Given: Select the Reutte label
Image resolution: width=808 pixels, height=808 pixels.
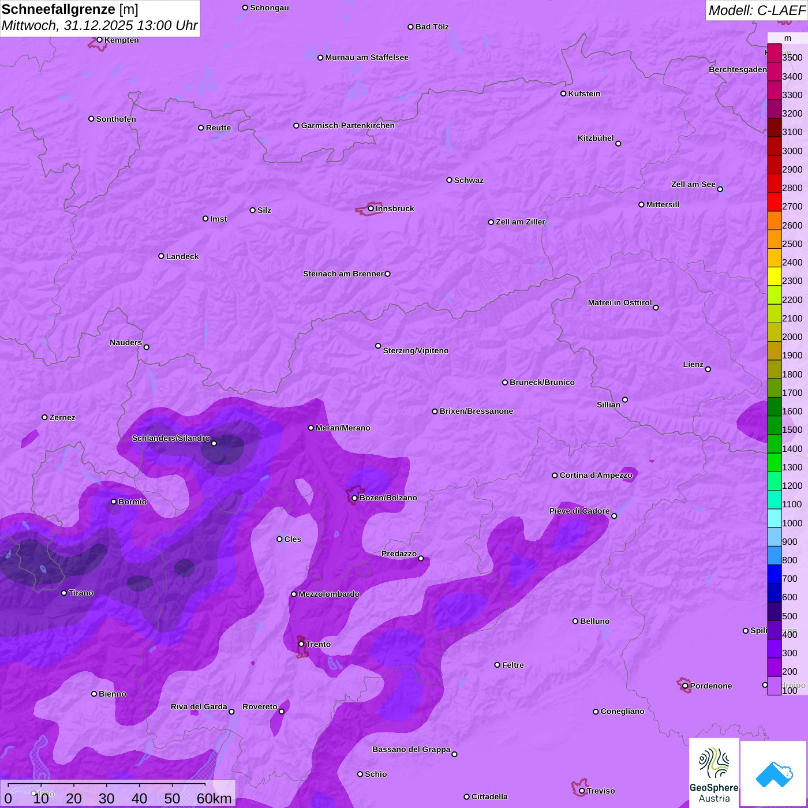Looking at the screenshot, I should tap(218, 128).
